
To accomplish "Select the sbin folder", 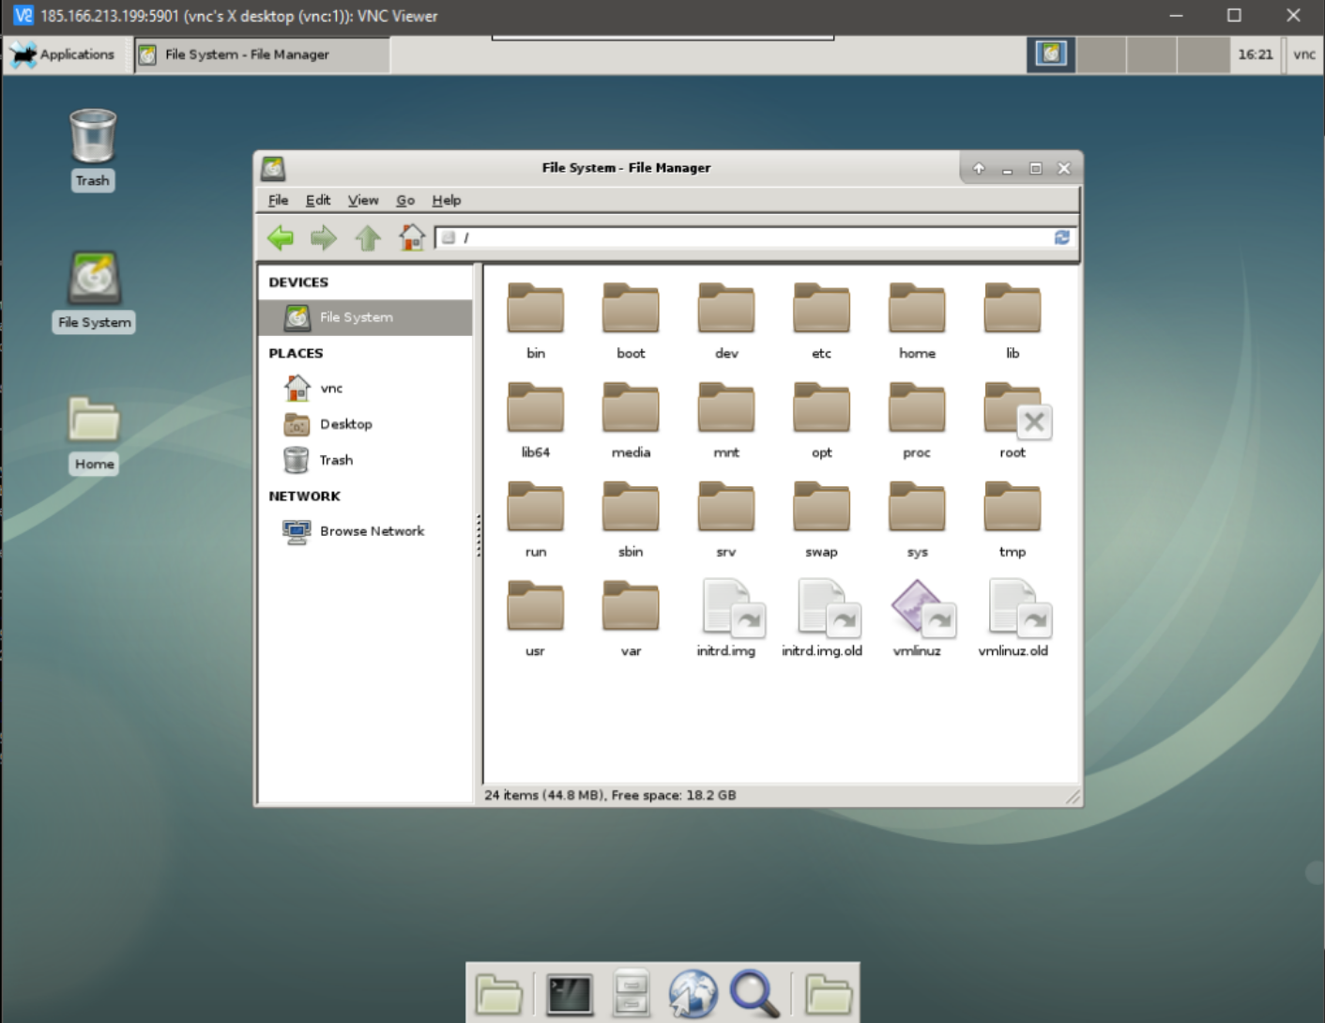I will [631, 519].
